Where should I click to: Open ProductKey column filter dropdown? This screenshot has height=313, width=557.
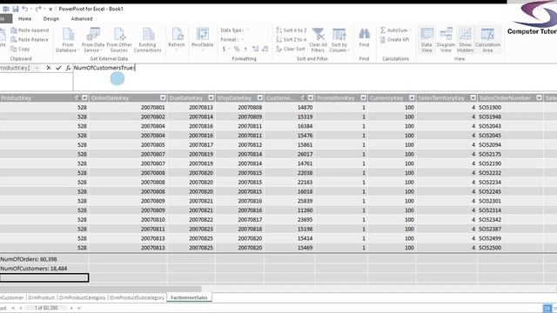point(84,97)
